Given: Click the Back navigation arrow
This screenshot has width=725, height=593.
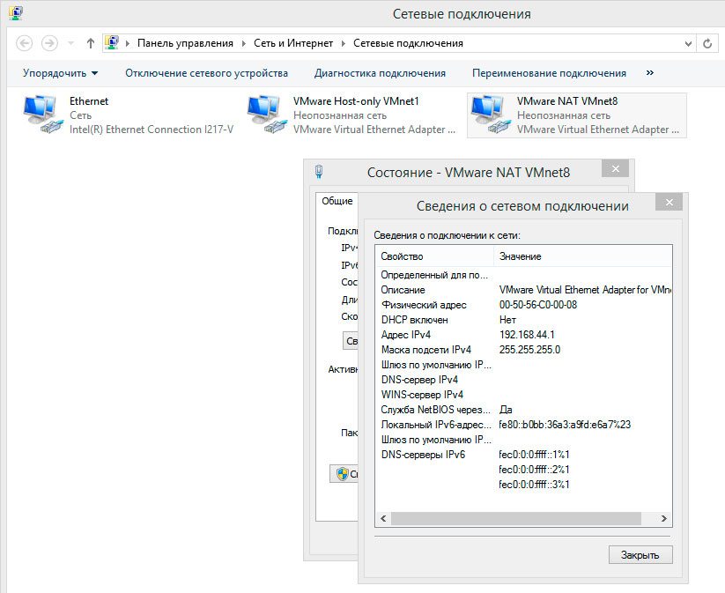Looking at the screenshot, I should pos(24,43).
